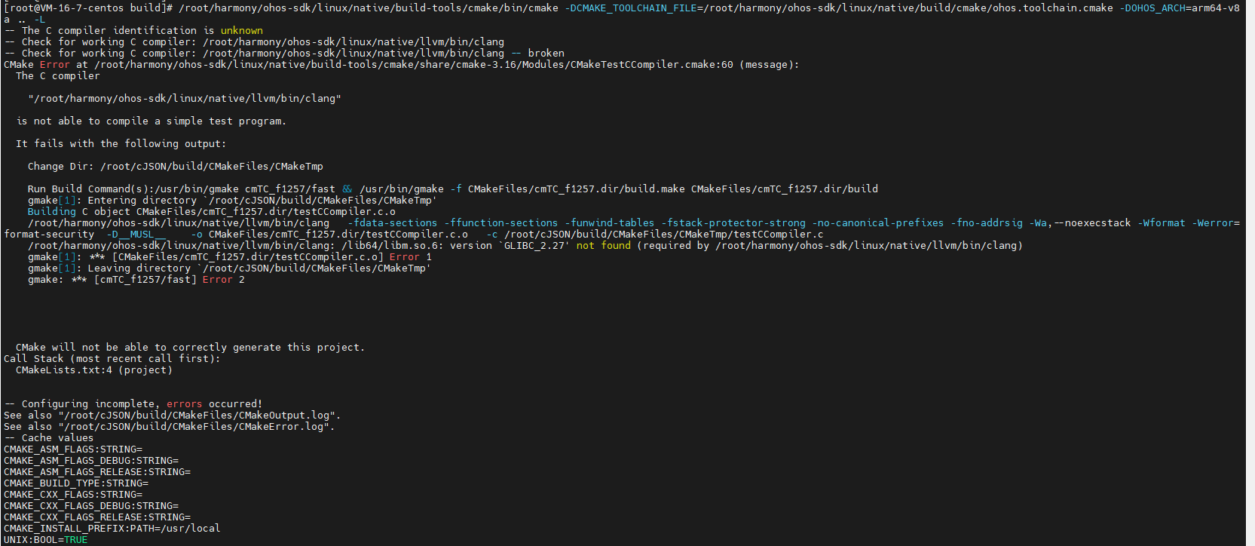Click the line ending with '-- broken'

pyautogui.click(x=284, y=54)
